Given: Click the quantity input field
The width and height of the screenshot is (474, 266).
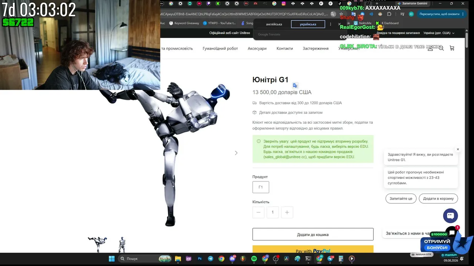Looking at the screenshot, I should [x=273, y=212].
